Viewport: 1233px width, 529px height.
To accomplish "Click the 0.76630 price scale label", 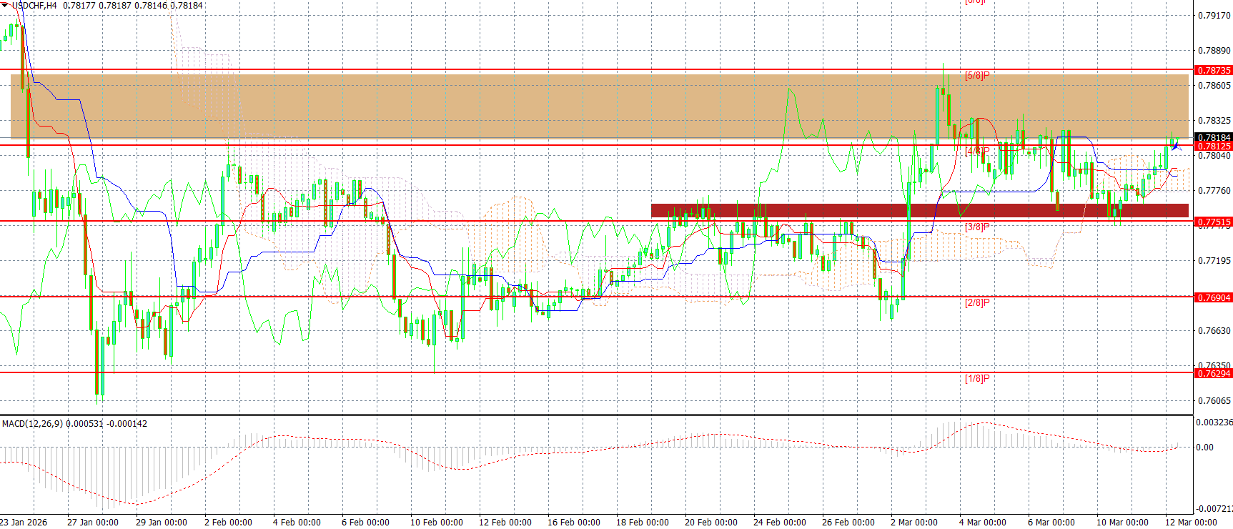I will click(1214, 331).
